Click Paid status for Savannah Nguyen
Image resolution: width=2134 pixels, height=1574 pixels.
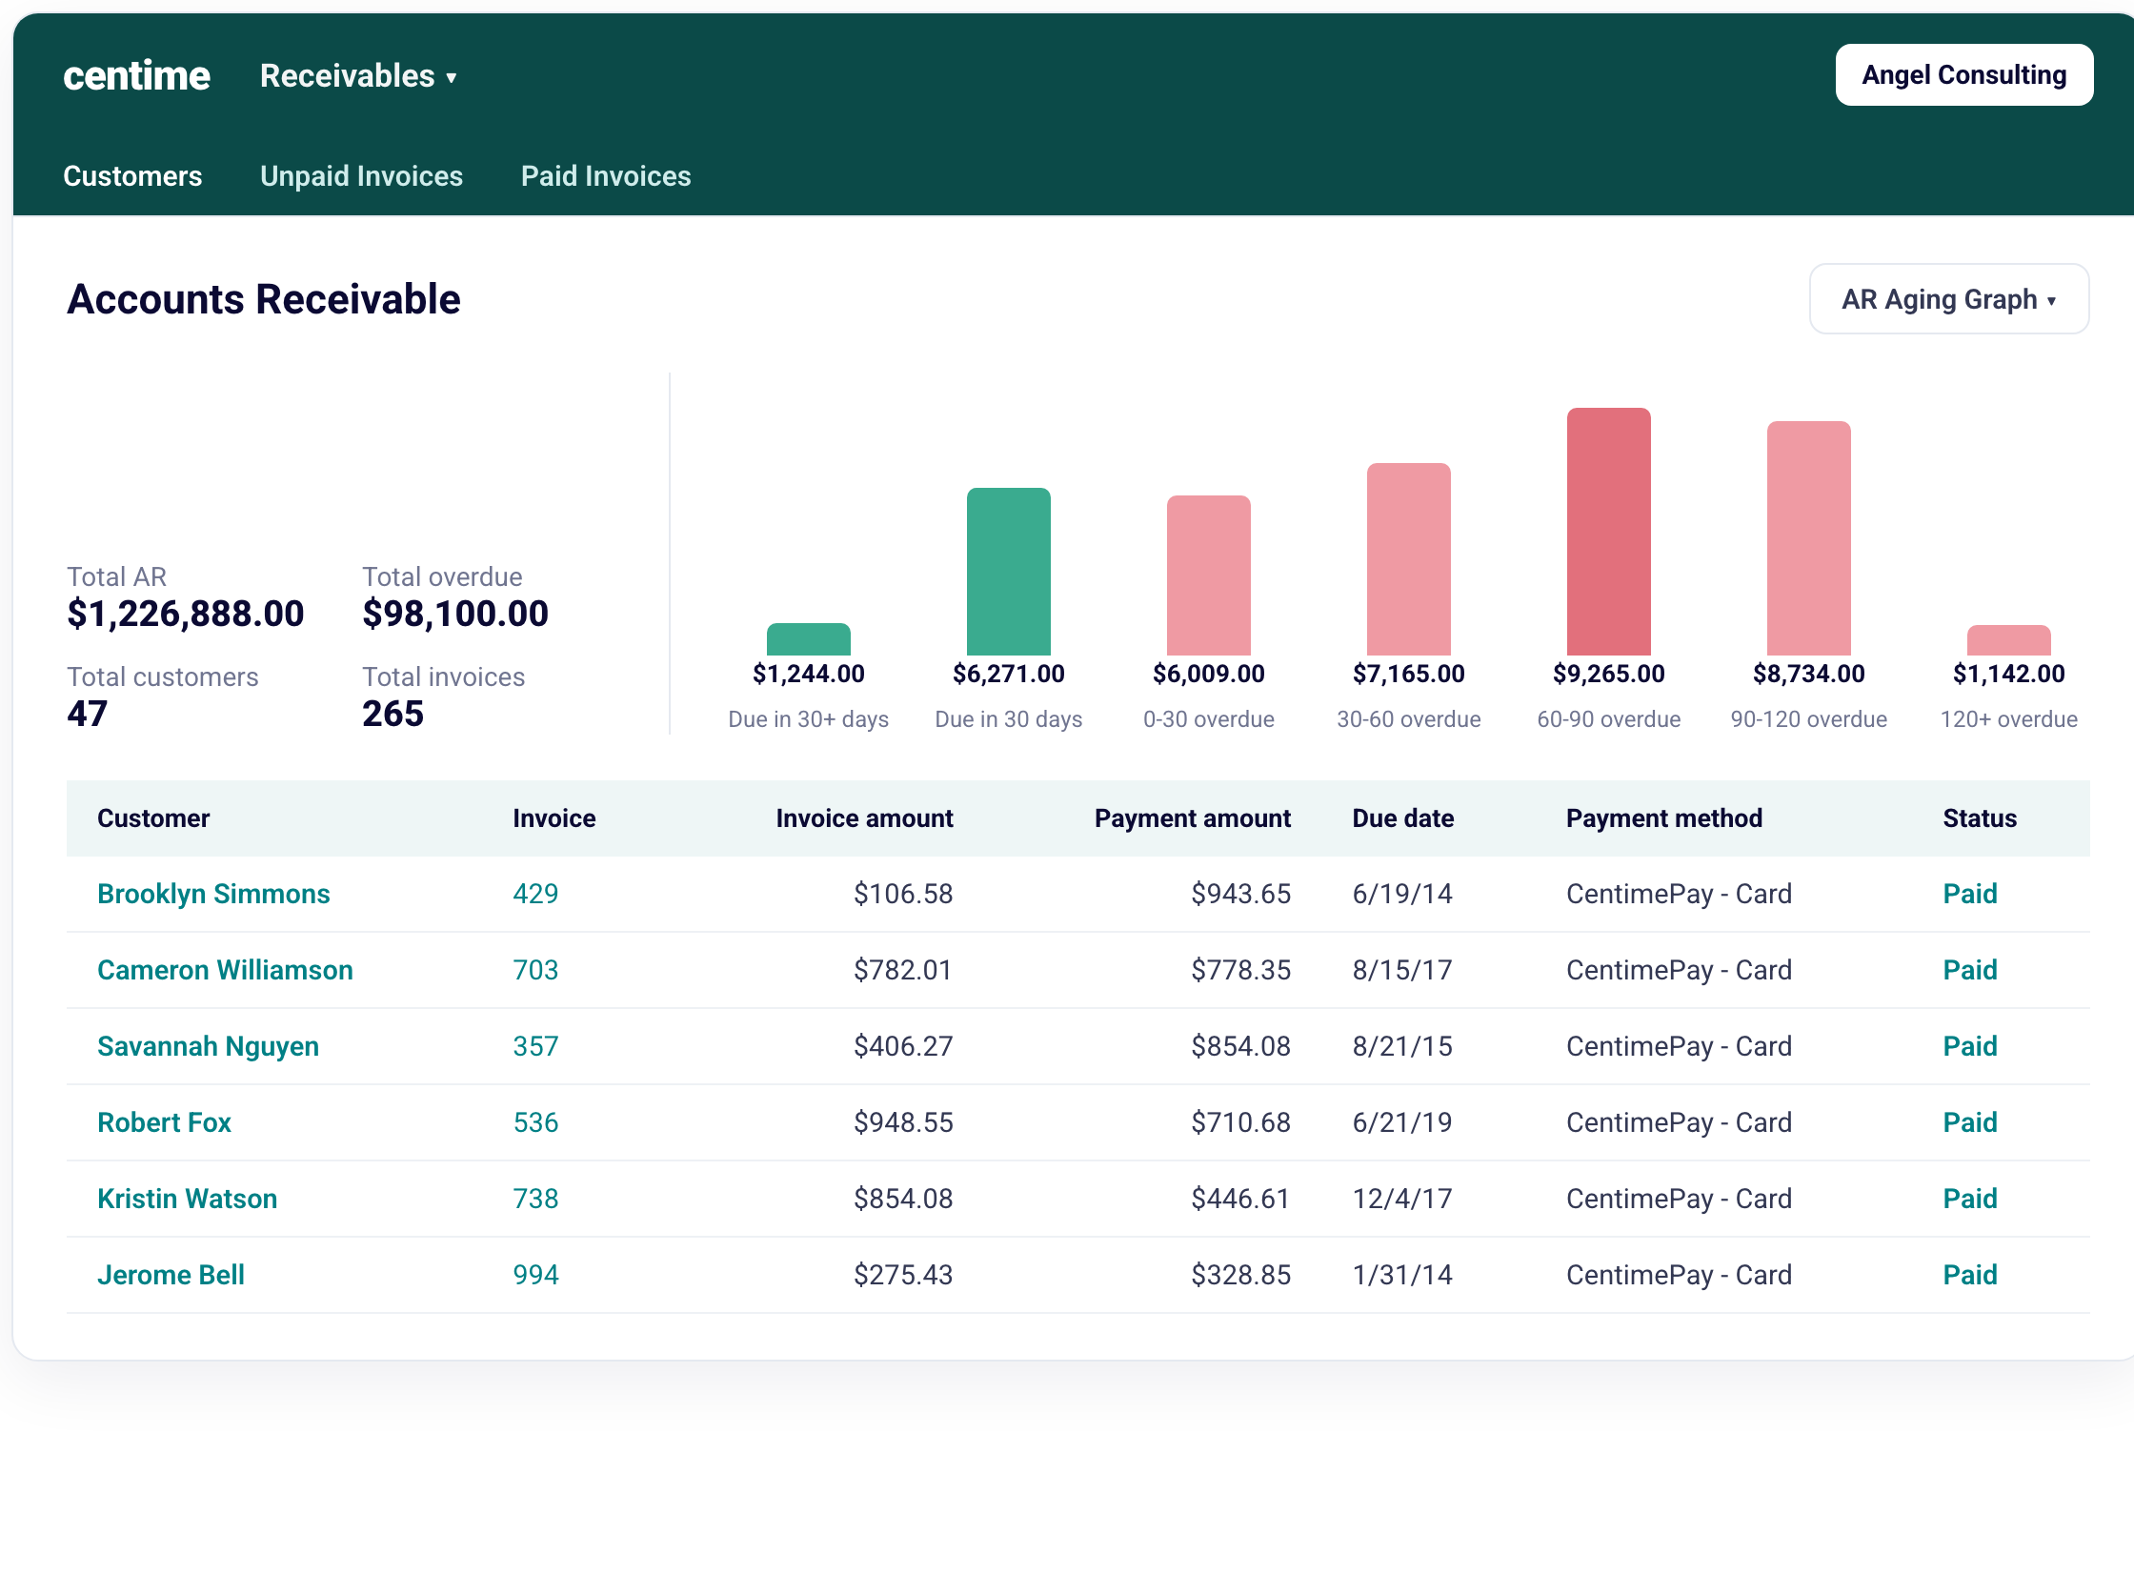(x=1970, y=1046)
